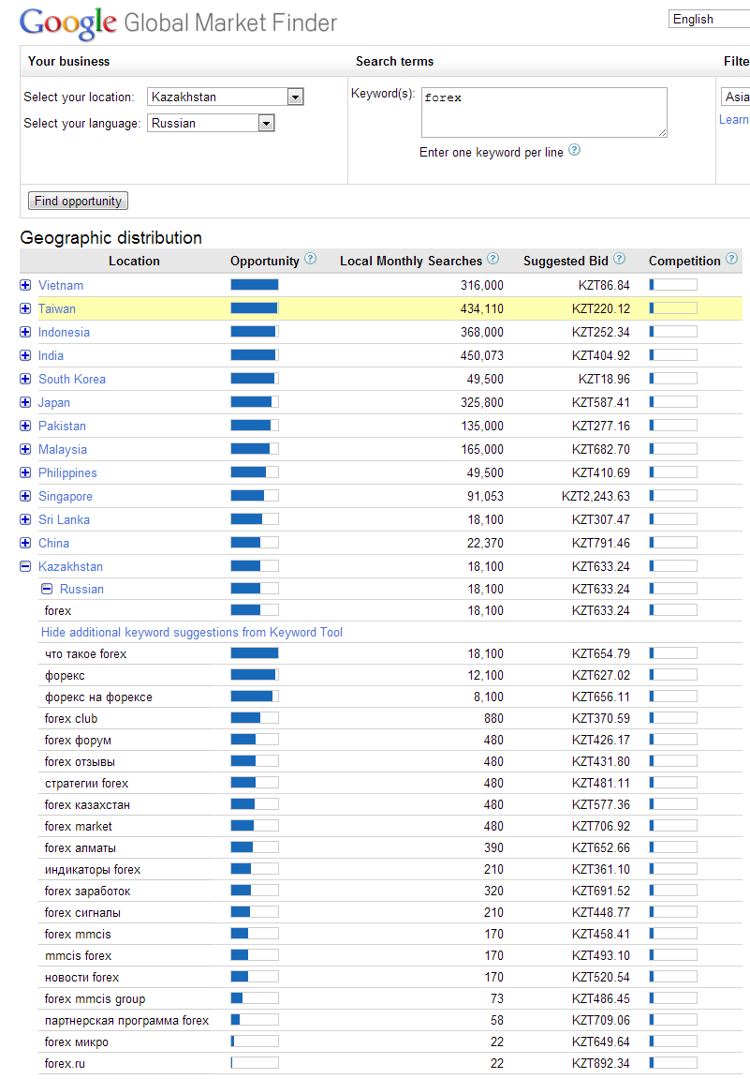Image resolution: width=750 pixels, height=1079 pixels.
Task: Expand the China row
Action: [25, 542]
